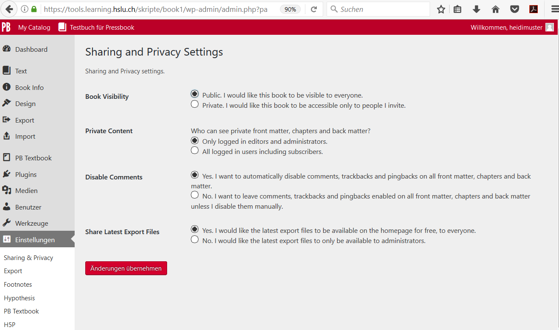Click the Werkzeuge wrench icon

[x=6, y=223]
